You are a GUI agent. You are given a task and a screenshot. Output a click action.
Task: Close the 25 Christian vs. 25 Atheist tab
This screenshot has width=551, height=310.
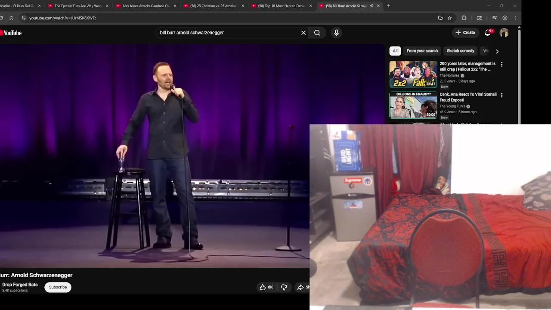tap(243, 6)
